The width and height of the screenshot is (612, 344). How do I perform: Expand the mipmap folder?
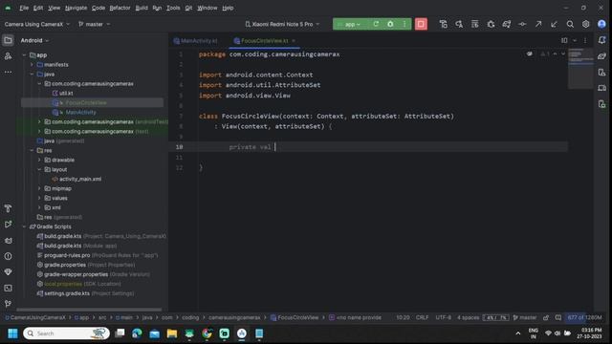coord(39,189)
